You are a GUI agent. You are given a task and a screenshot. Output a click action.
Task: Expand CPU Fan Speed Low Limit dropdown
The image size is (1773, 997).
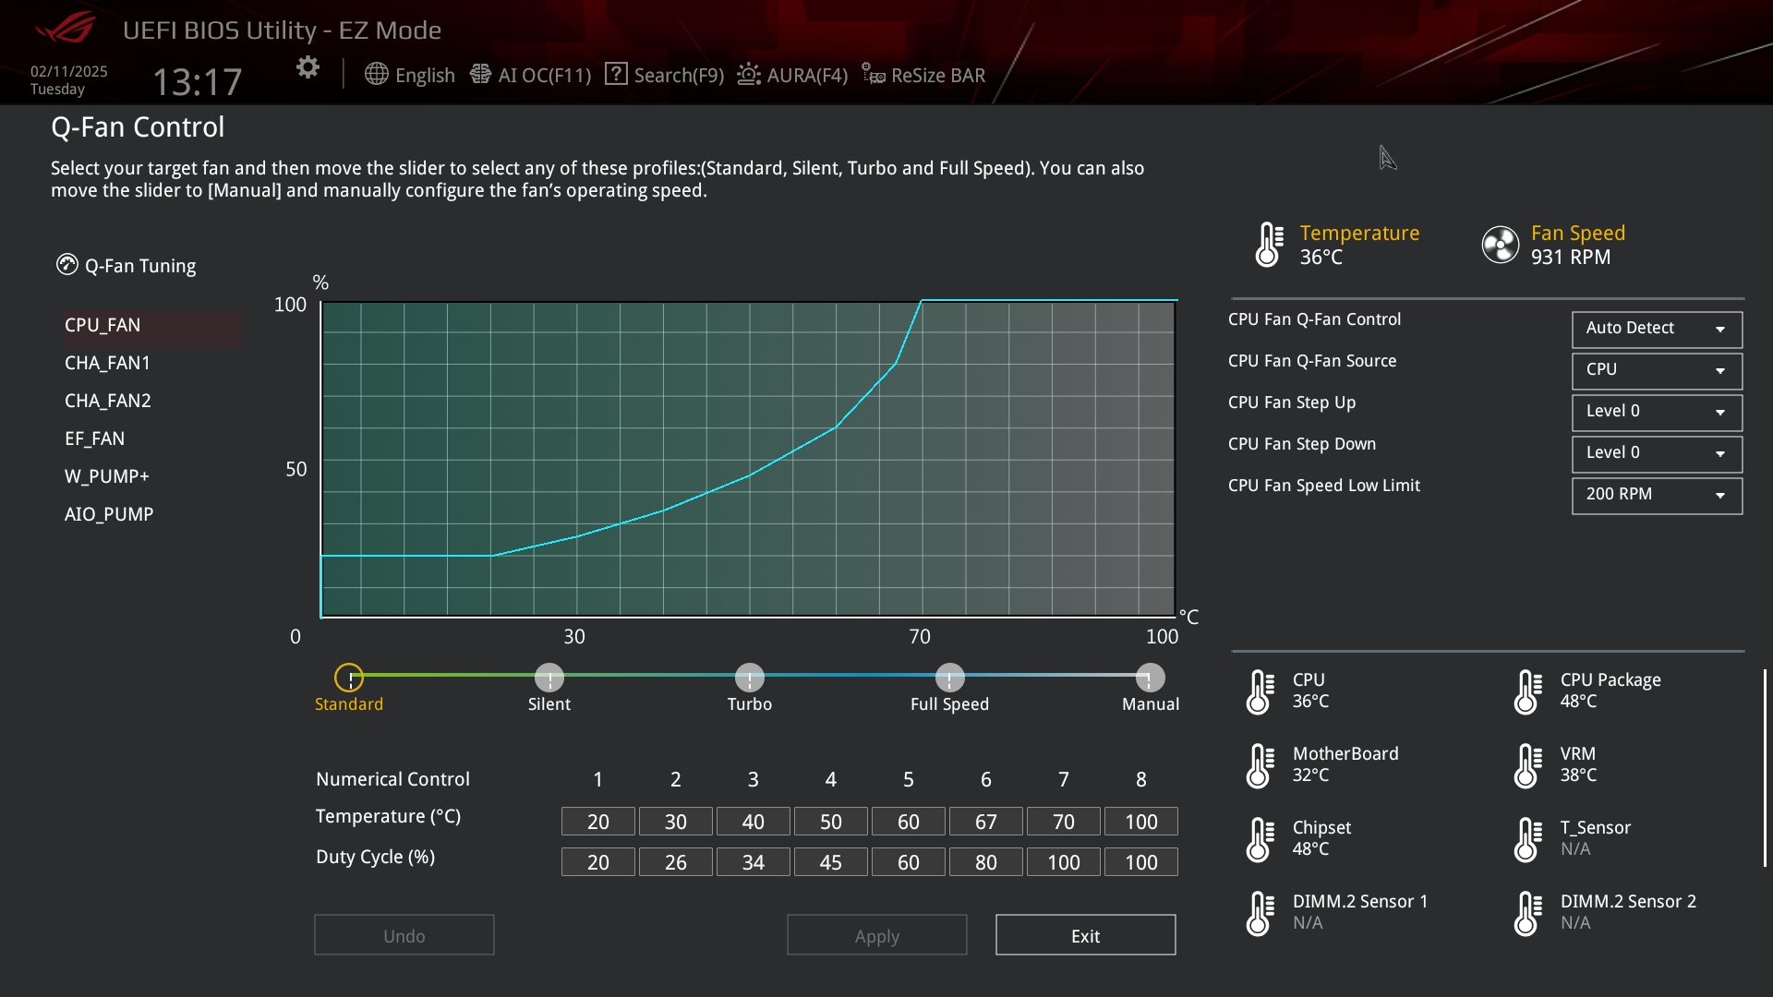(x=1657, y=495)
